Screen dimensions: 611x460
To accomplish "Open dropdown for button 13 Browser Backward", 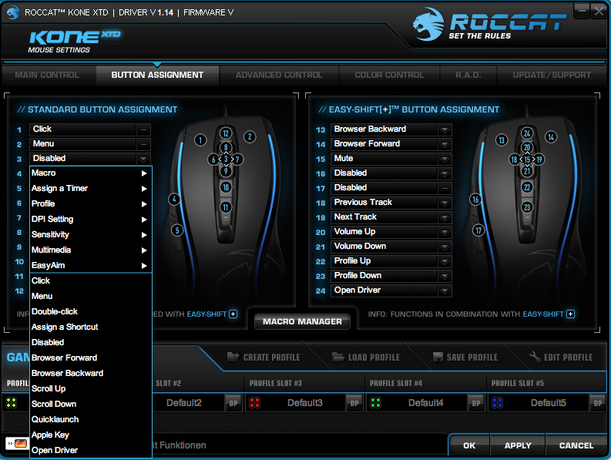I will 445,129.
